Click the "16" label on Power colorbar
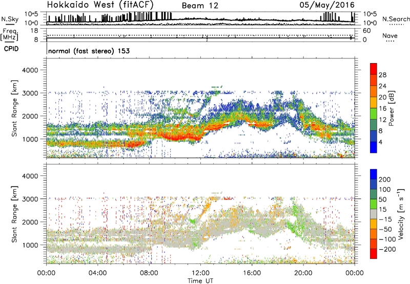This screenshot has width=410, height=284. (x=382, y=109)
